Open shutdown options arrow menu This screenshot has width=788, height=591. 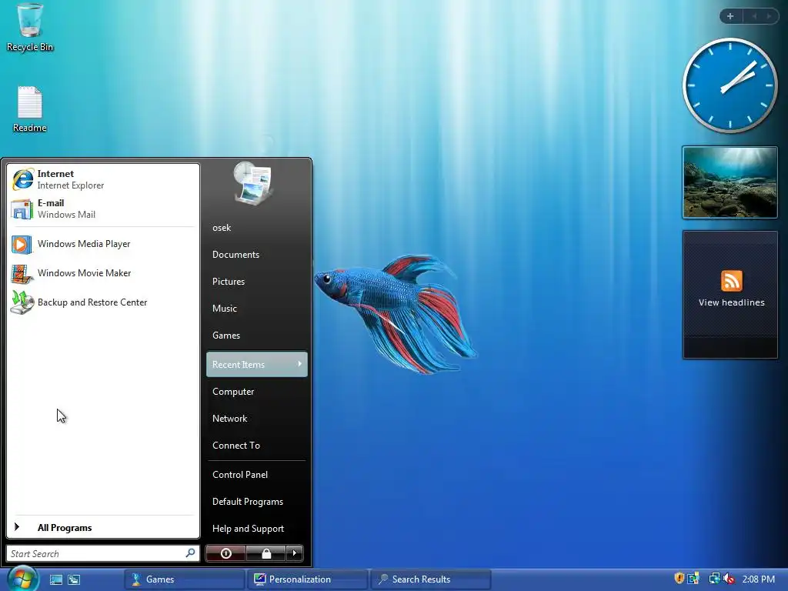click(295, 553)
